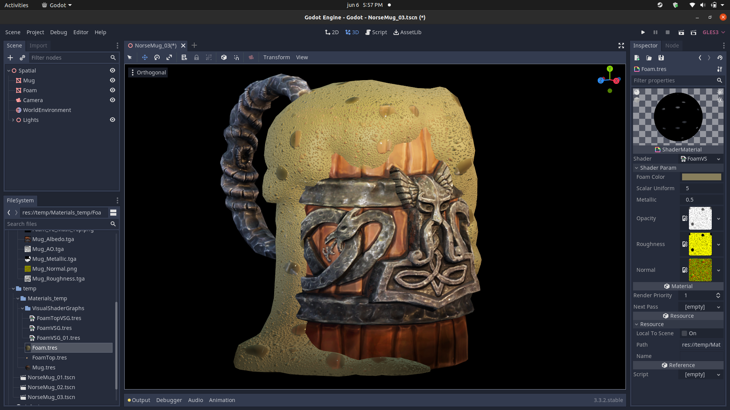Screen dimensions: 730x410
Task: Select the Move tool in the 3D viewport
Action: [144, 57]
